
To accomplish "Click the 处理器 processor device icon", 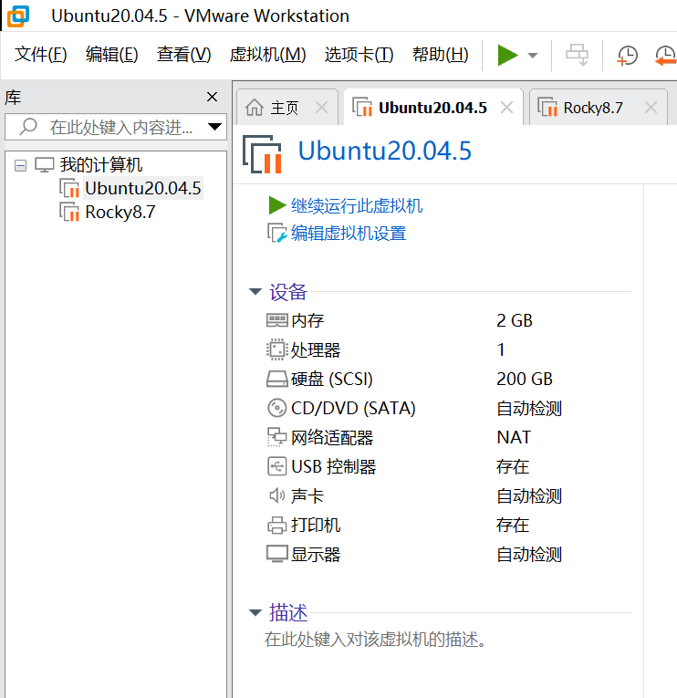I will (276, 349).
